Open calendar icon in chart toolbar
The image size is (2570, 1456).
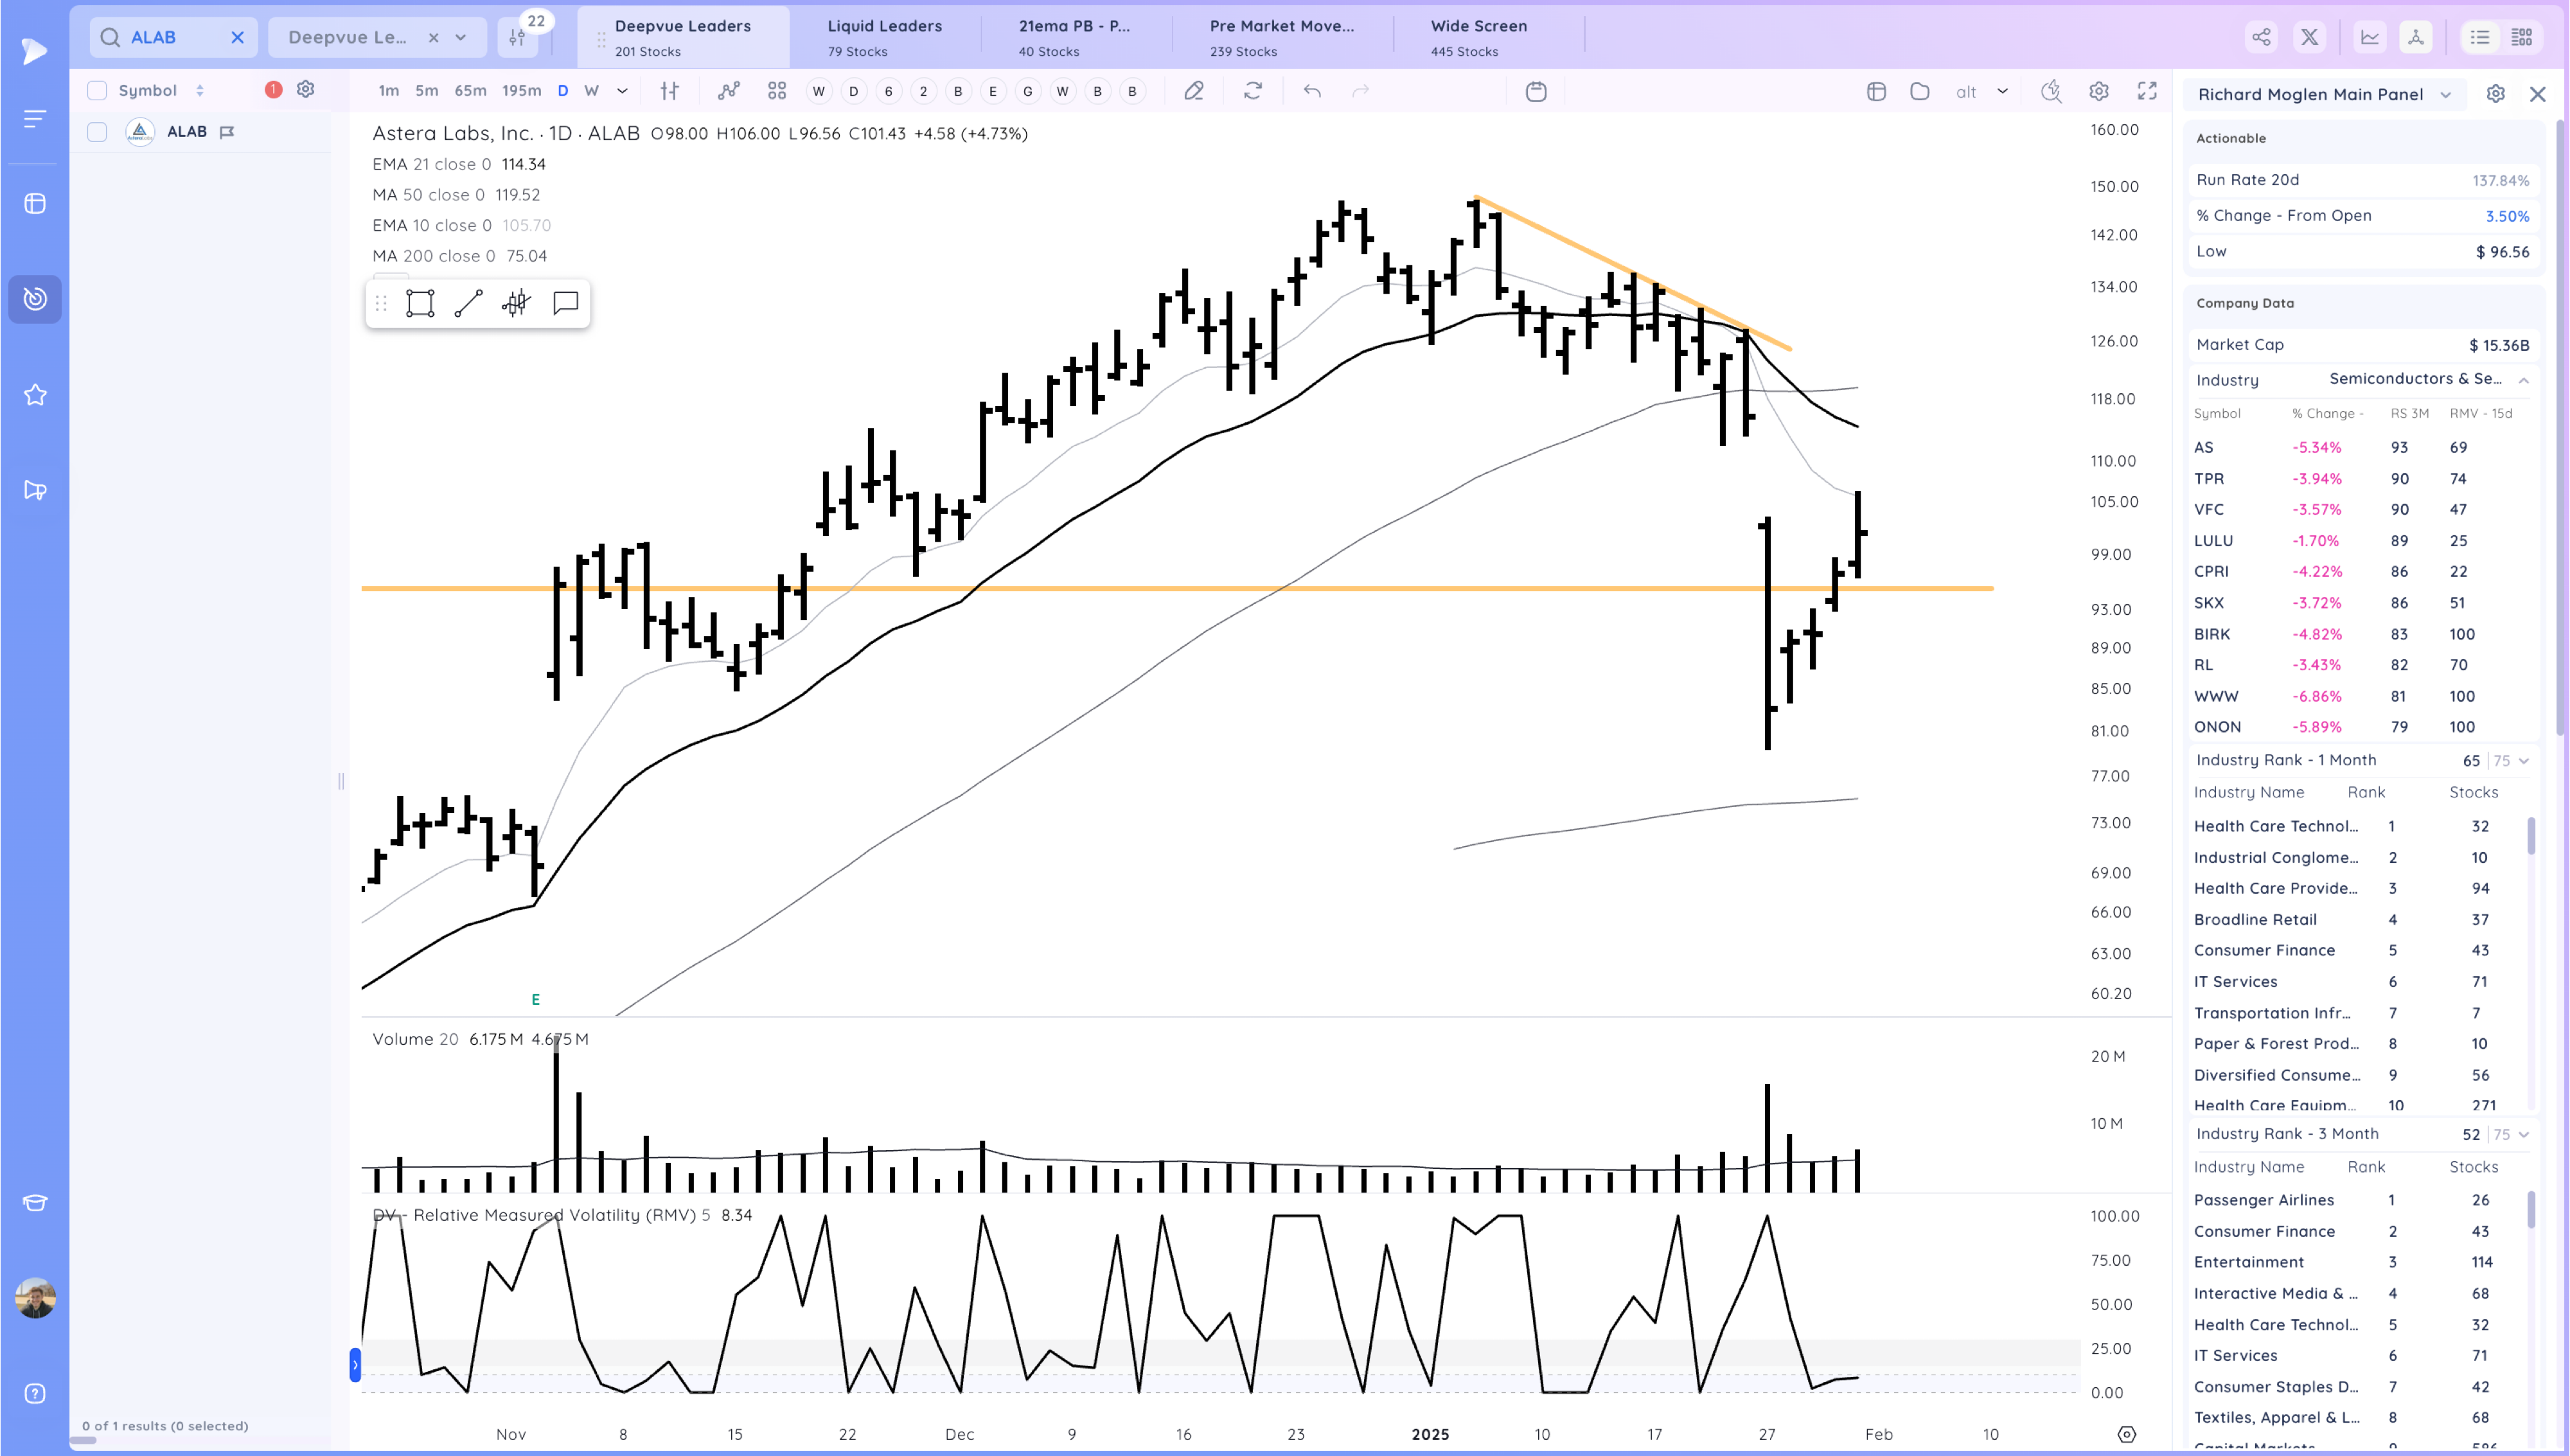click(1536, 91)
